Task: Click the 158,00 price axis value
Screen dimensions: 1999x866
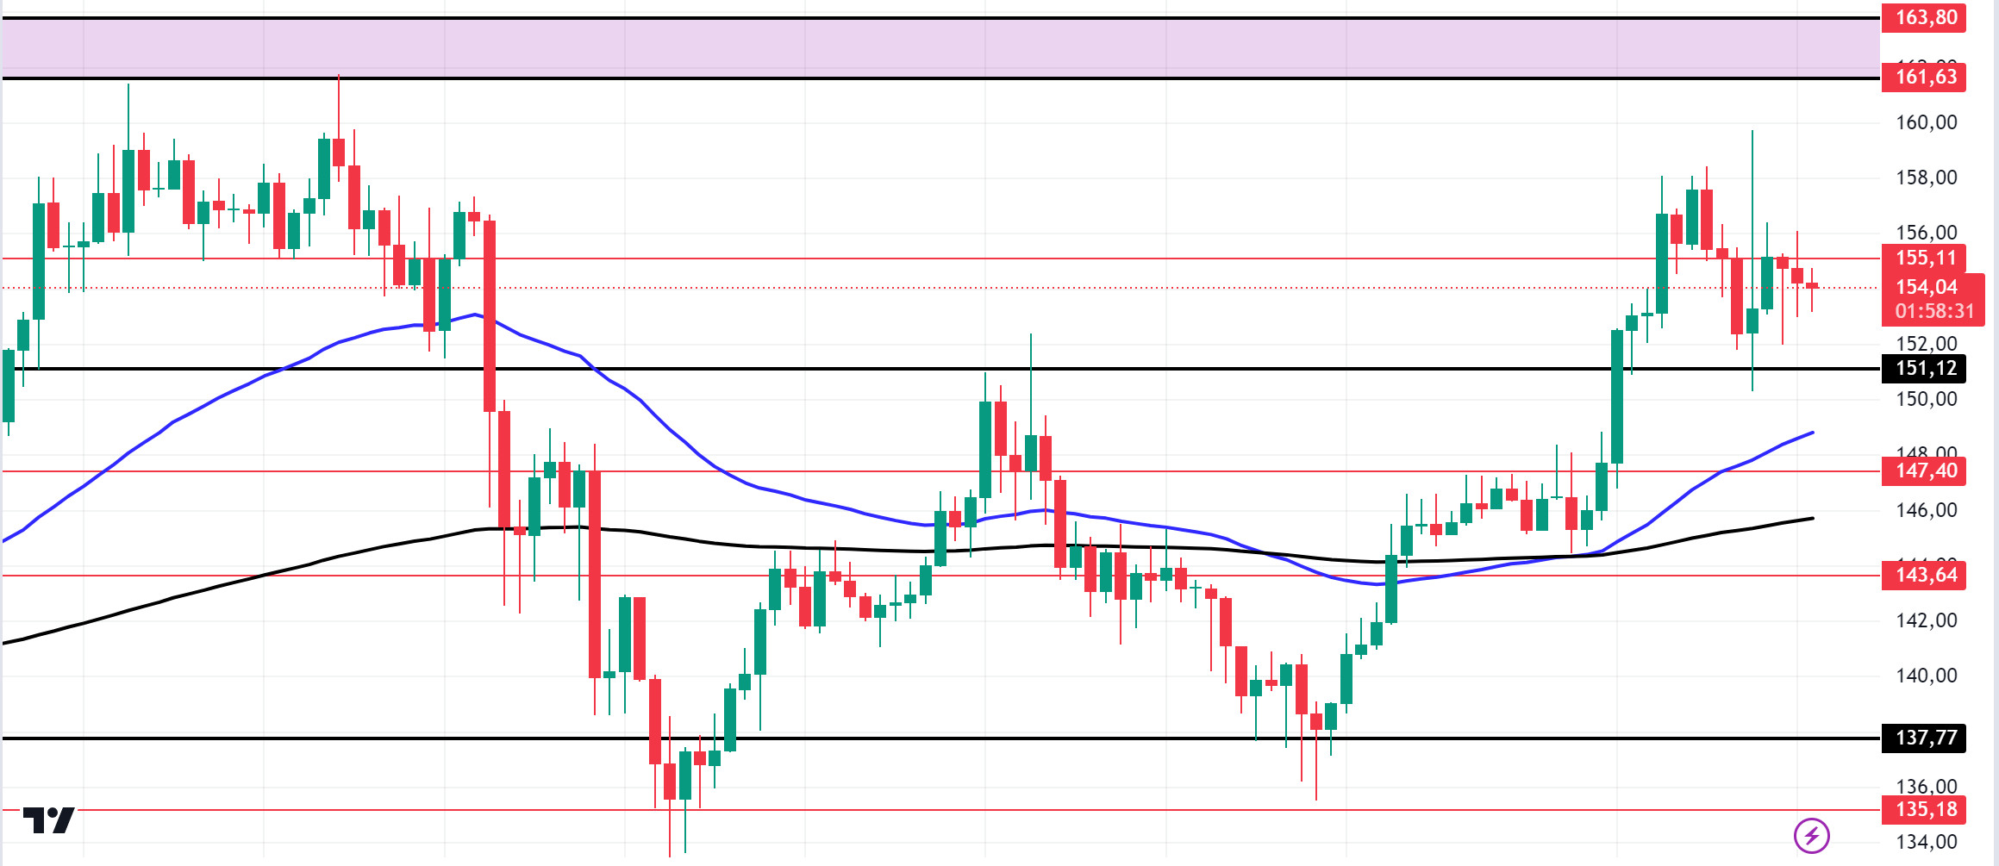Action: 1926,178
